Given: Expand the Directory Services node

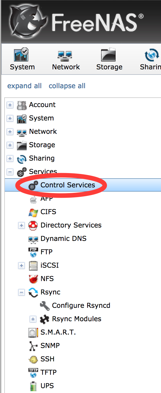Looking at the screenshot, I should [21, 225].
